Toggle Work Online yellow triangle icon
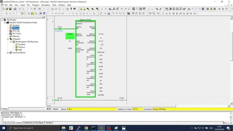This screenshot has height=131, width=233. [x=81, y=9]
